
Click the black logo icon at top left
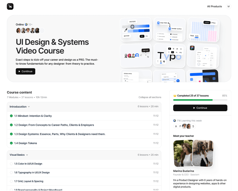pyautogui.click(x=10, y=6)
